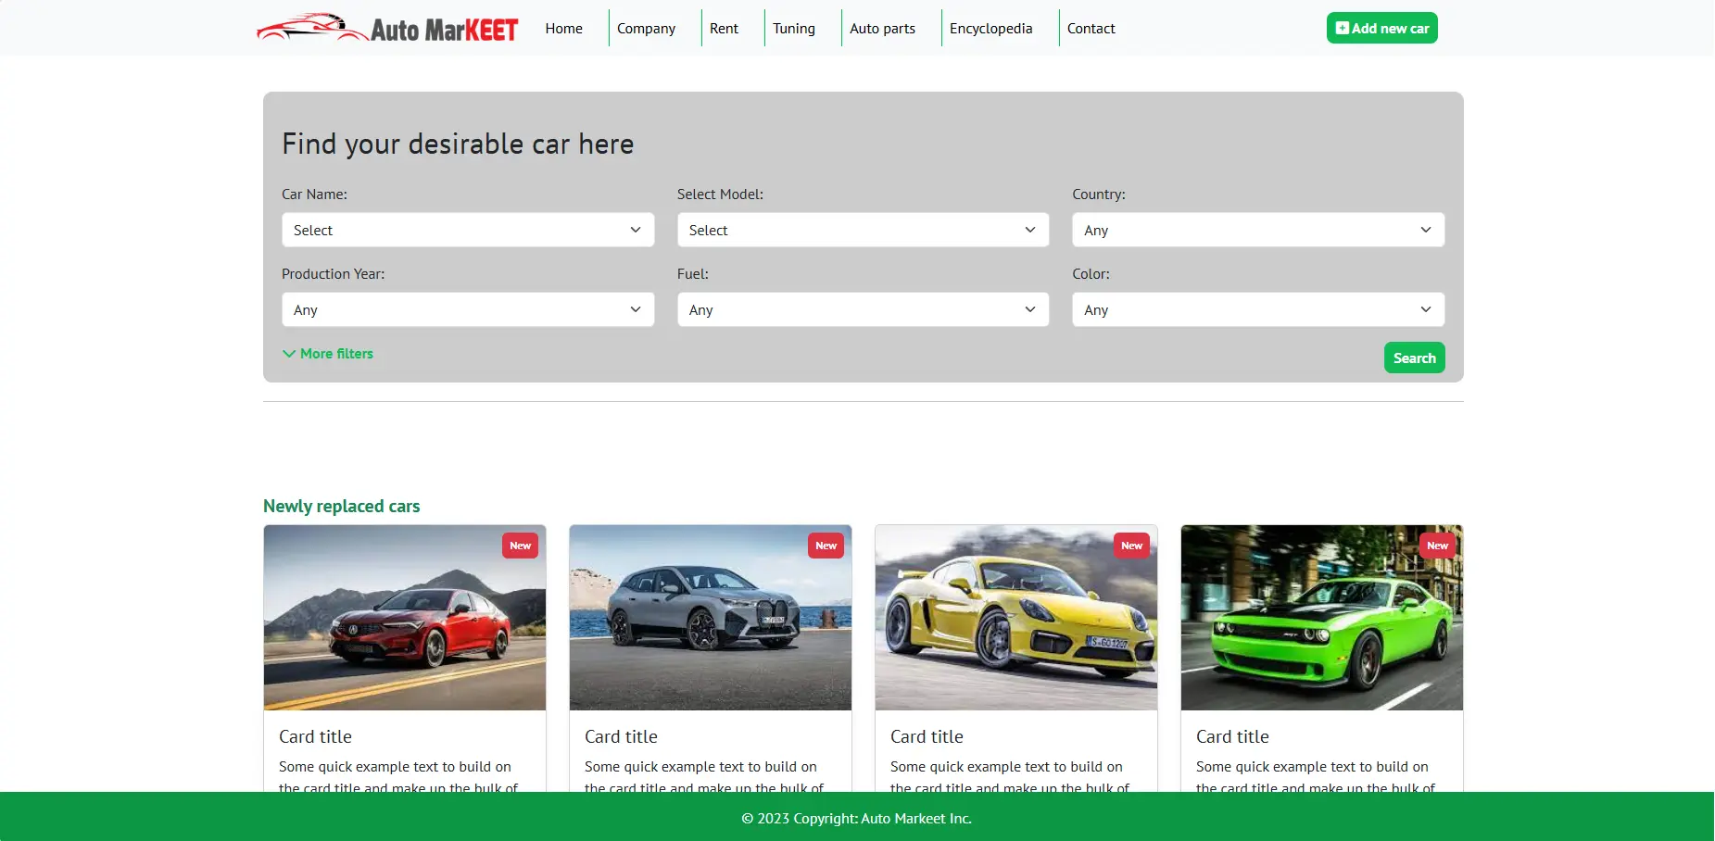Open the Contact page link
This screenshot has width=1715, height=841.
[x=1091, y=29]
